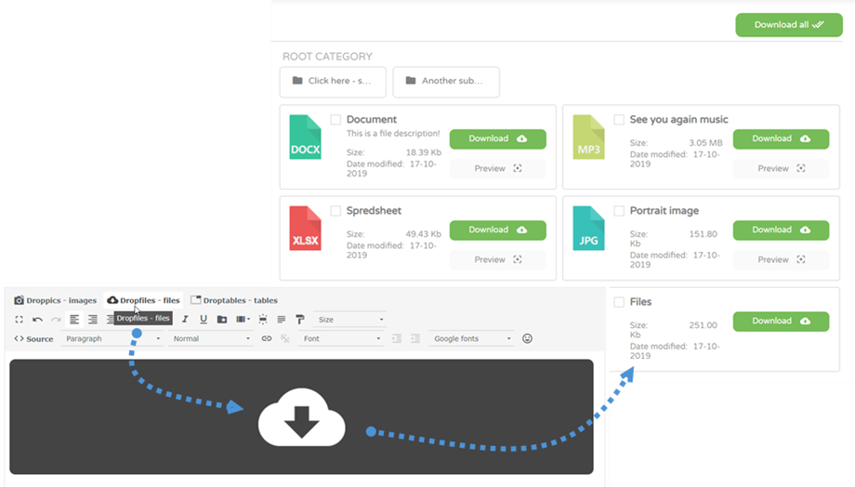Click the underline formatting icon
This screenshot has height=487, width=855.
[x=204, y=320]
